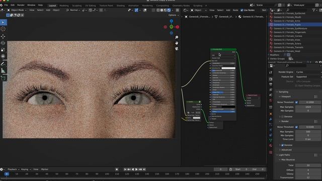
Task: Click the viewport pan hand icon
Action: (x=177, y=43)
